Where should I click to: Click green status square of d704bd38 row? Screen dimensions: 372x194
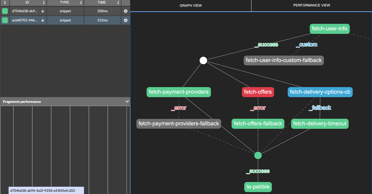click(x=5, y=11)
